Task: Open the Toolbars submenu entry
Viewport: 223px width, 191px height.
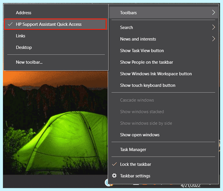Action: pos(164,13)
